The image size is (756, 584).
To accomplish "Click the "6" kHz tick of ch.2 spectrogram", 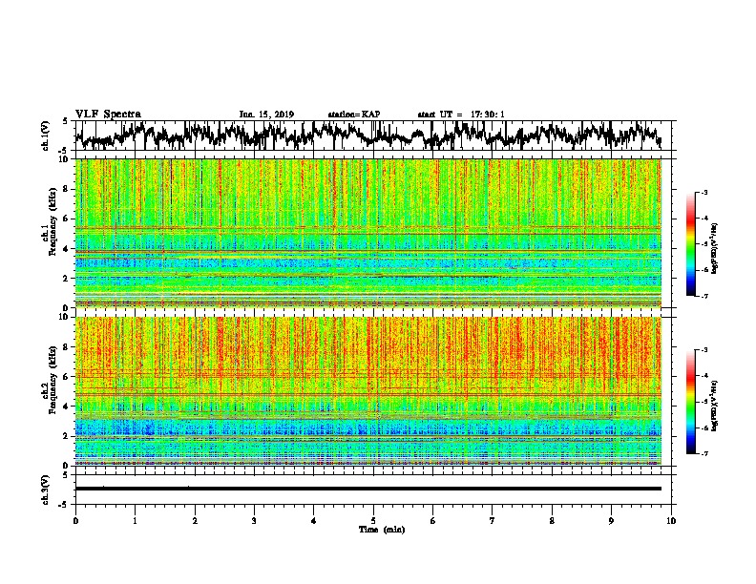I will (x=67, y=376).
